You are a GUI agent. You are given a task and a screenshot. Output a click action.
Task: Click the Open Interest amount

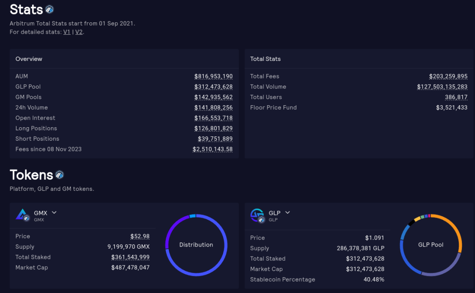tap(213, 118)
